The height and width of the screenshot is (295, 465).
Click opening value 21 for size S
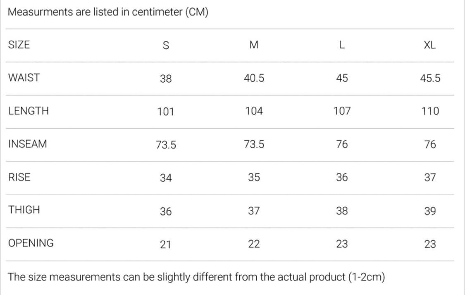click(x=165, y=245)
